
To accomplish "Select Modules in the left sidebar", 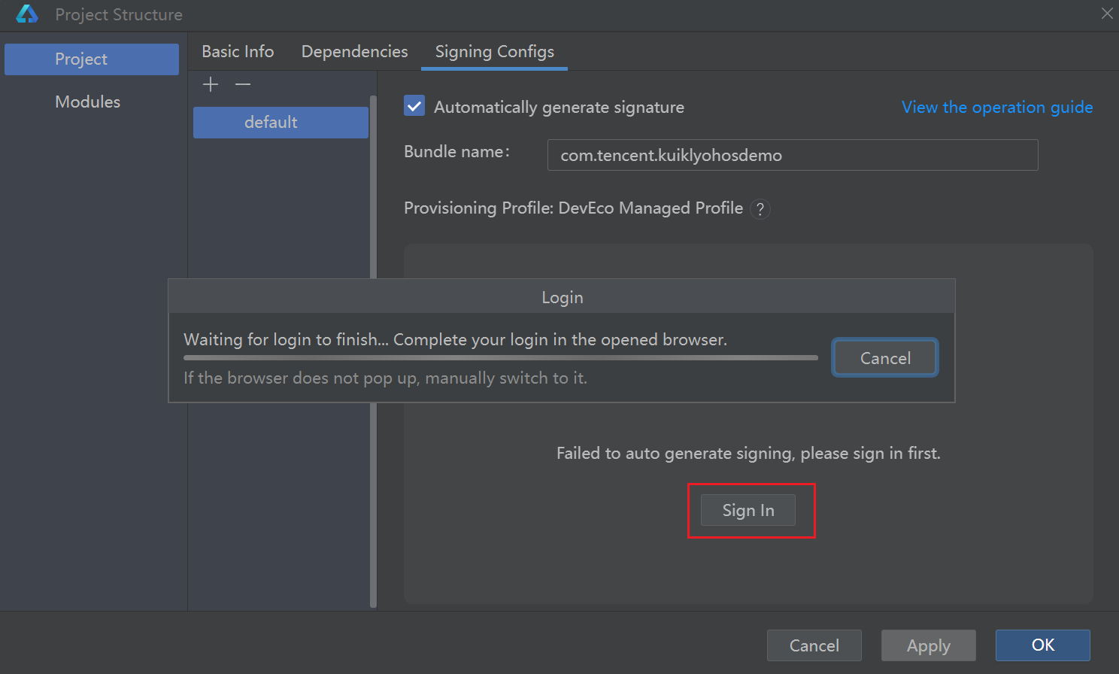I will [88, 102].
